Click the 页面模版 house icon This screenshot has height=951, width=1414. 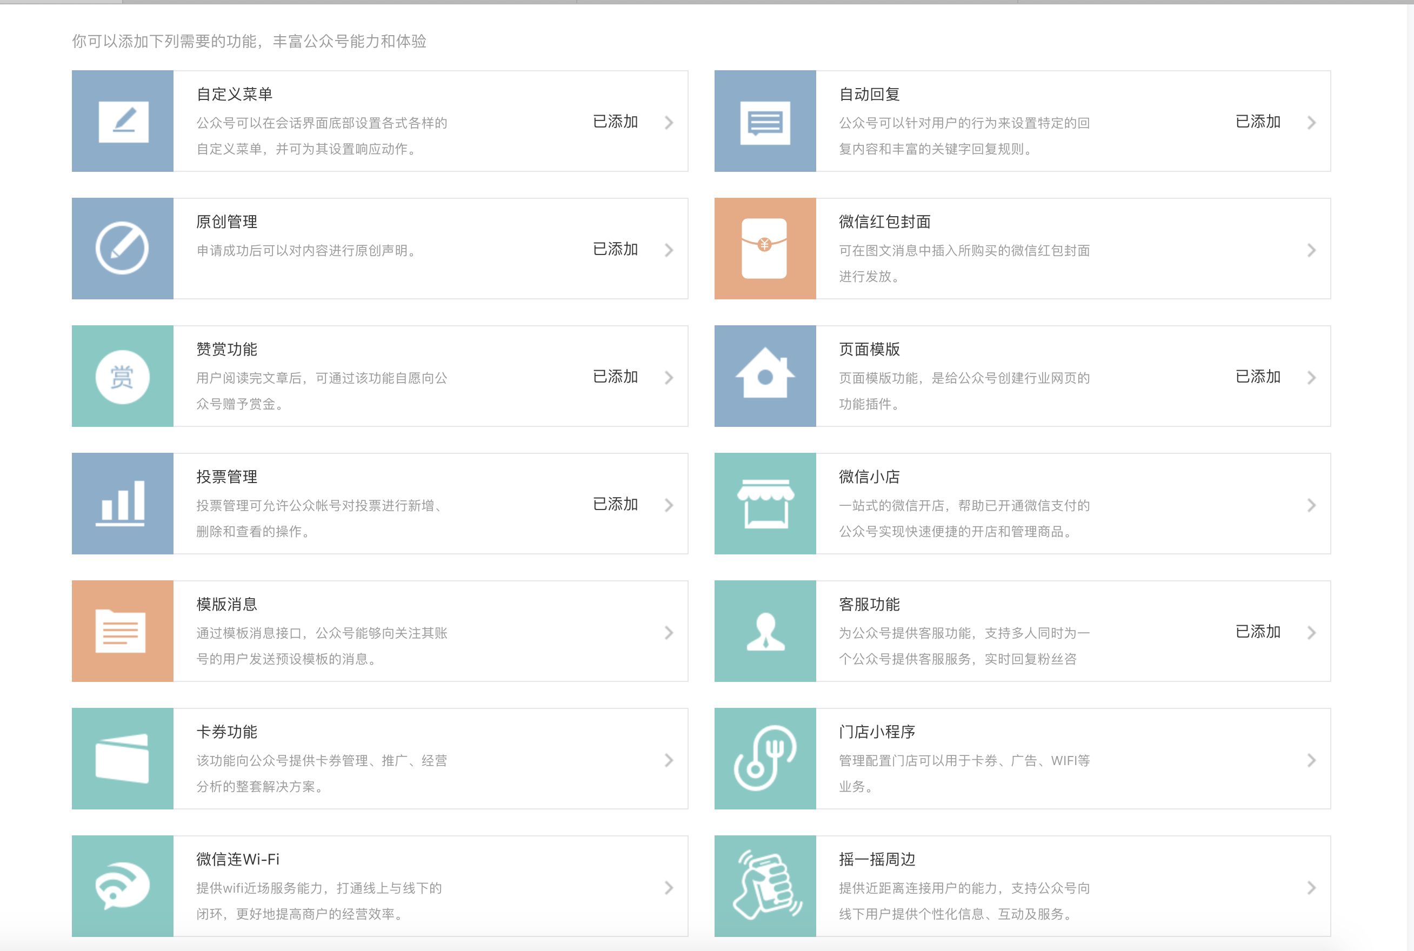coord(766,376)
